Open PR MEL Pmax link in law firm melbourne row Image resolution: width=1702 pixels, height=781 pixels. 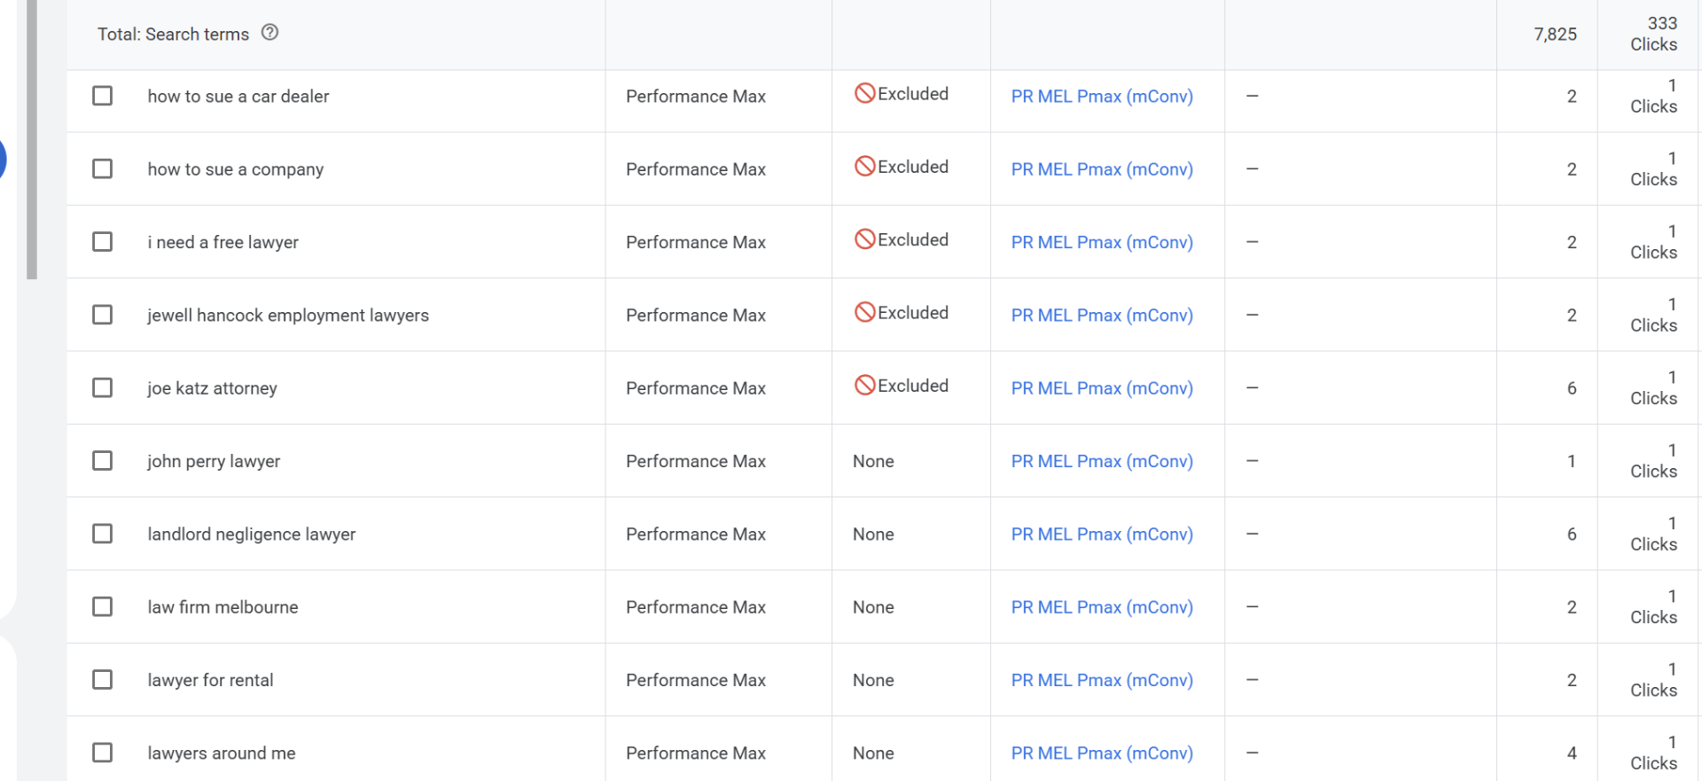point(1102,606)
